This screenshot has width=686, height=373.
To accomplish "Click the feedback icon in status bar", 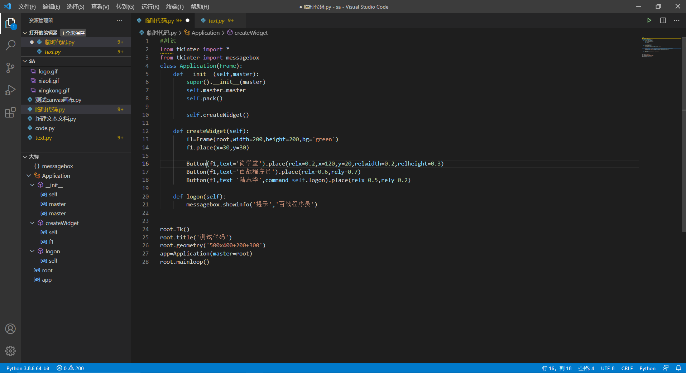I will tap(666, 368).
